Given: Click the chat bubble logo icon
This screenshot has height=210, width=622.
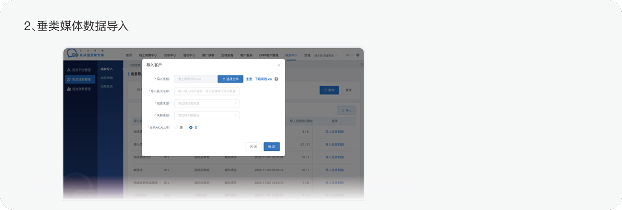Looking at the screenshot, I should click(72, 54).
